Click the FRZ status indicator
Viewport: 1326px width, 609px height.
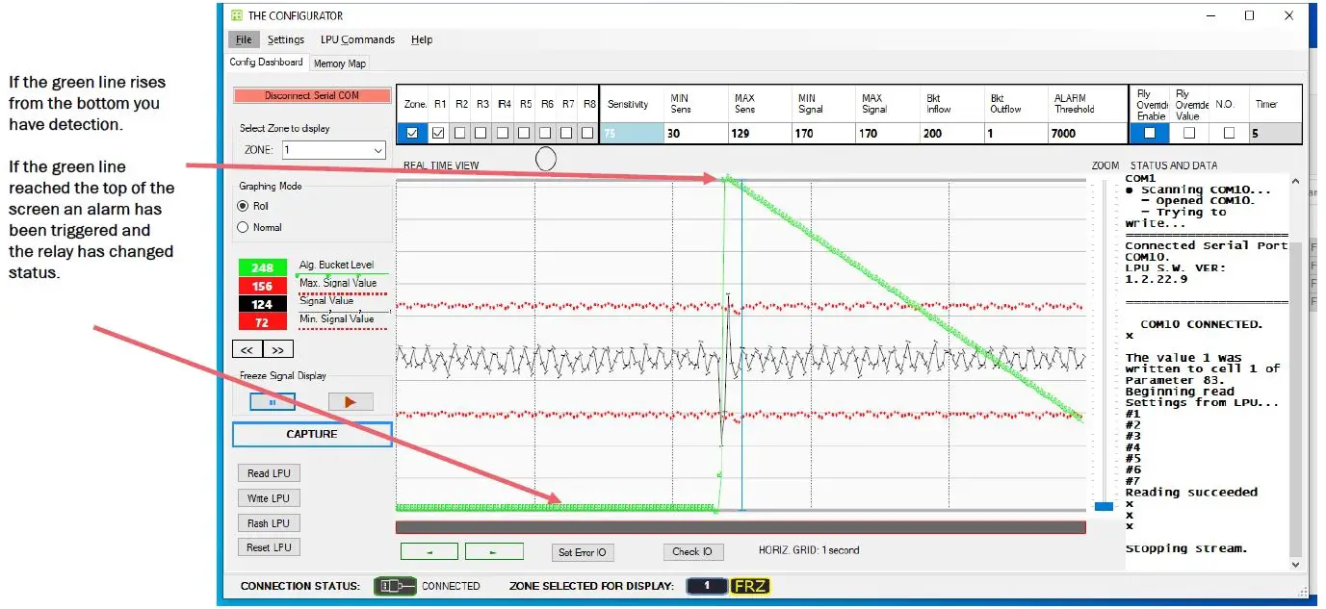(747, 585)
